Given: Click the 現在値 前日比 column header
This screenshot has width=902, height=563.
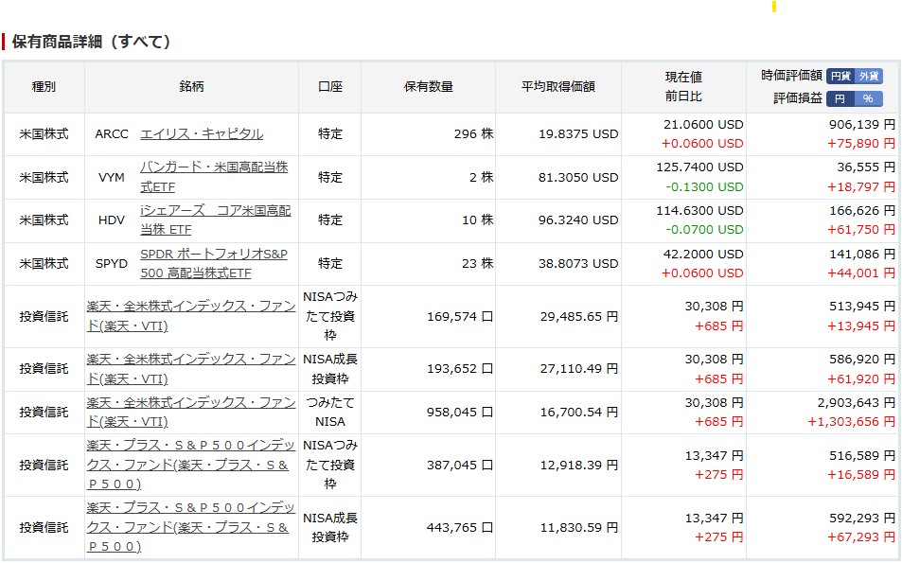Looking at the screenshot, I should (x=683, y=87).
